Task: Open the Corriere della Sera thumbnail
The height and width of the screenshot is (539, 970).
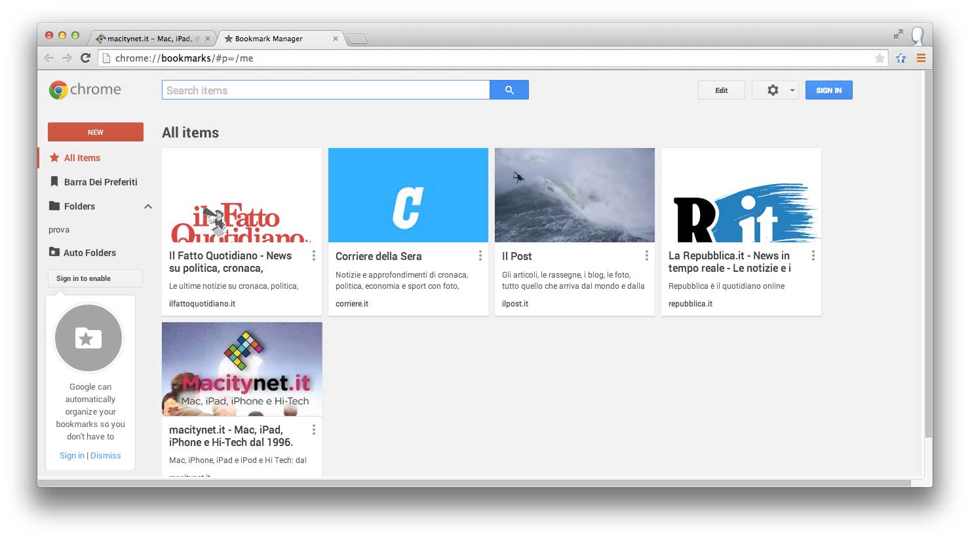Action: pos(408,195)
